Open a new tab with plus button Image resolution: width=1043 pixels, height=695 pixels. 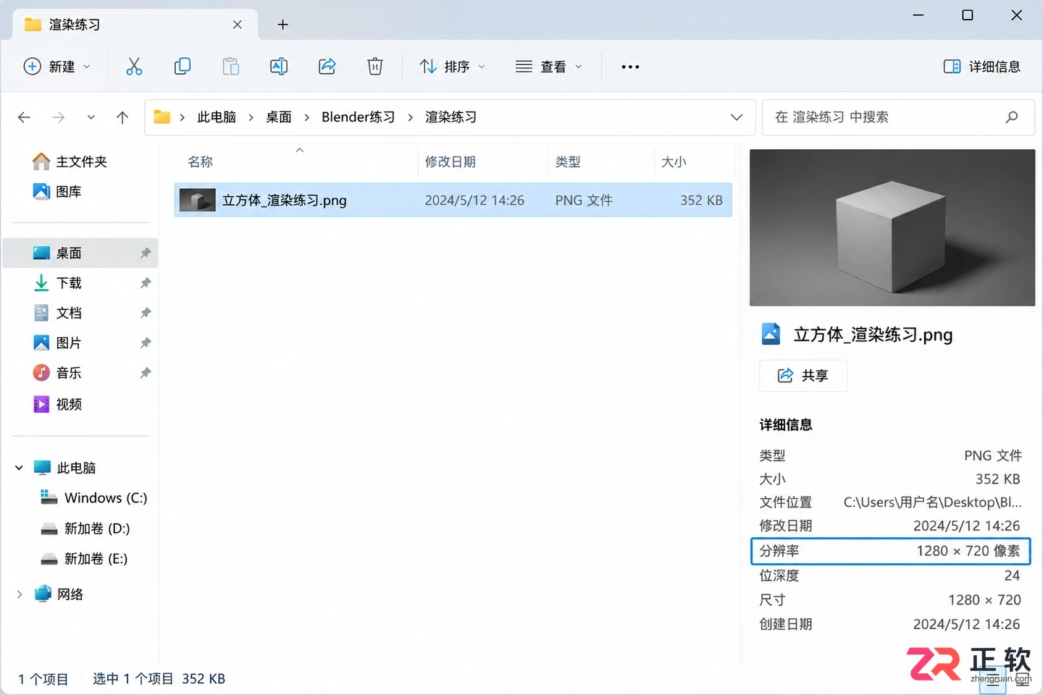(282, 25)
